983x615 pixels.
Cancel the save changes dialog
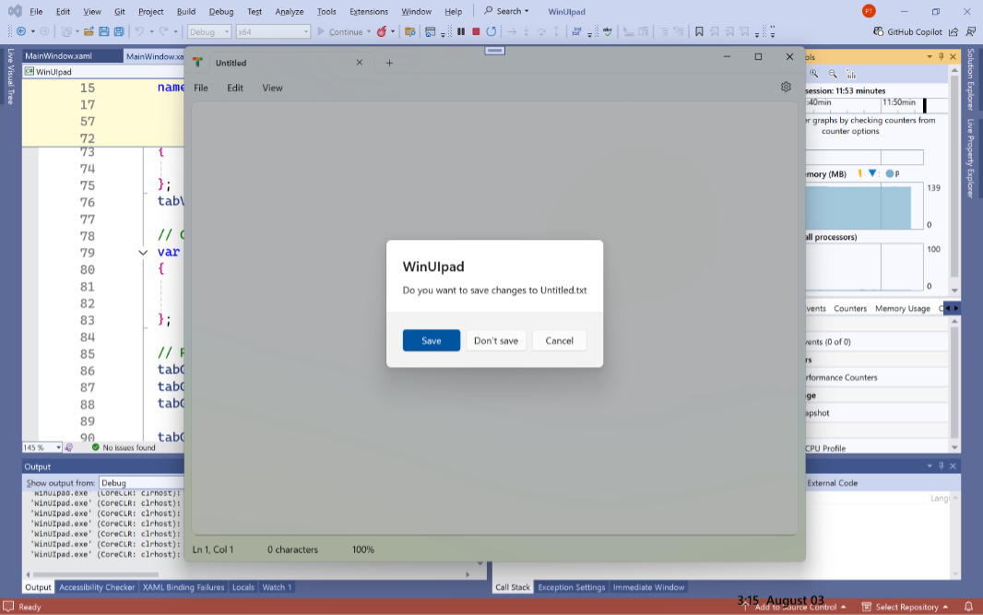point(559,340)
